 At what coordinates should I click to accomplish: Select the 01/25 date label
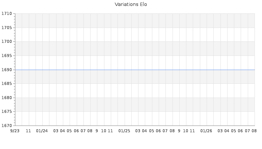click(124, 131)
